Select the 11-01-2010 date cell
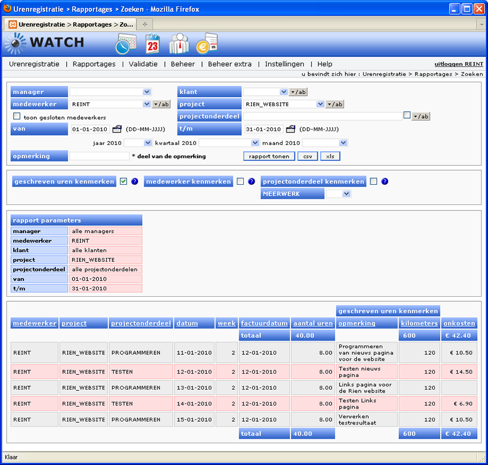Viewport: 488px width, 465px height. 194,353
